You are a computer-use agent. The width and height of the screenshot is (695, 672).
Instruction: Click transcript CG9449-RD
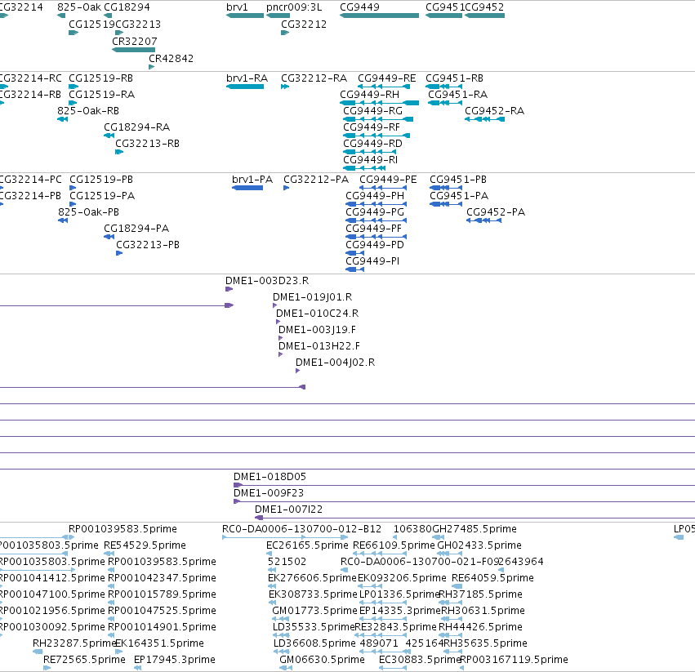pos(370,152)
